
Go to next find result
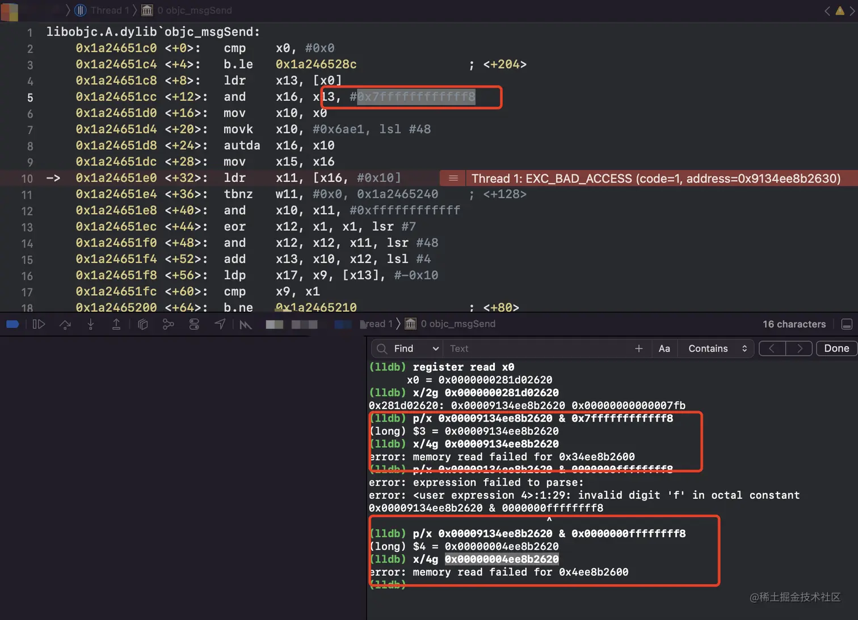799,349
